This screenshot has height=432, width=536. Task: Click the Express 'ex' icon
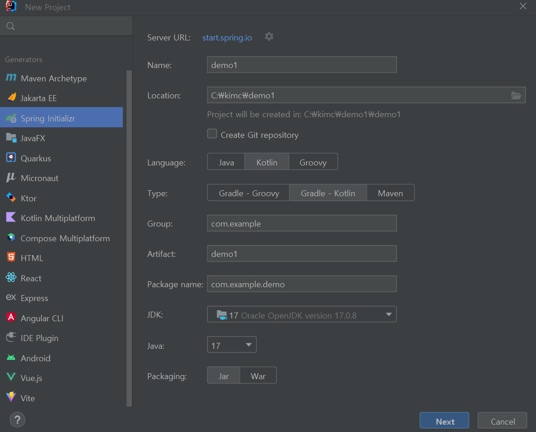(11, 297)
